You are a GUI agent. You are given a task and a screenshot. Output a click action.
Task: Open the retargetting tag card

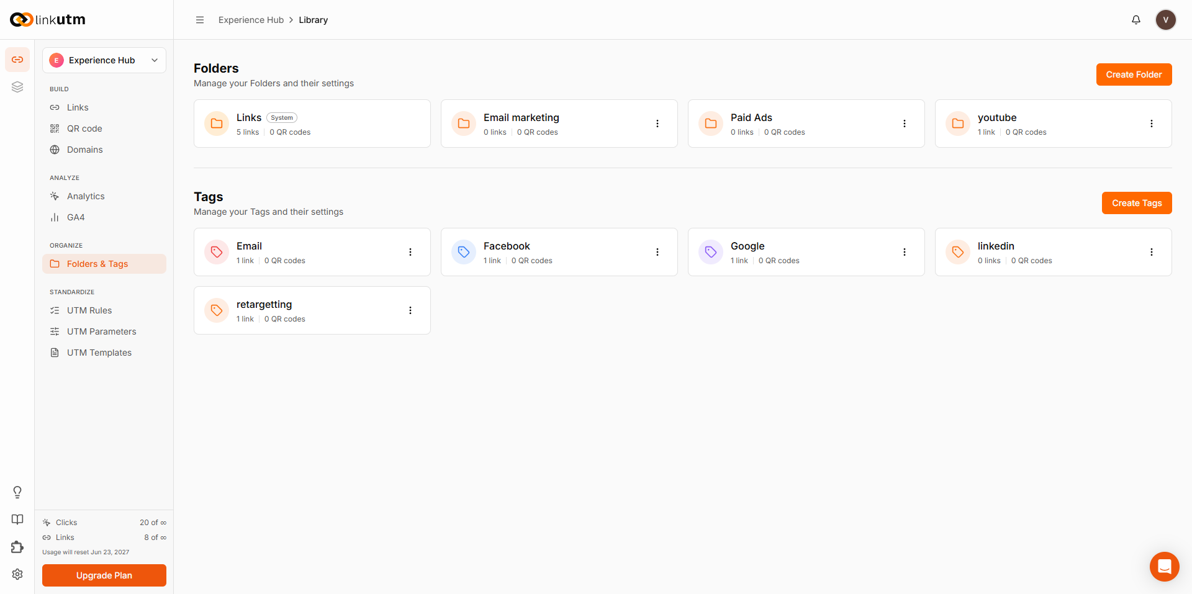pyautogui.click(x=312, y=310)
